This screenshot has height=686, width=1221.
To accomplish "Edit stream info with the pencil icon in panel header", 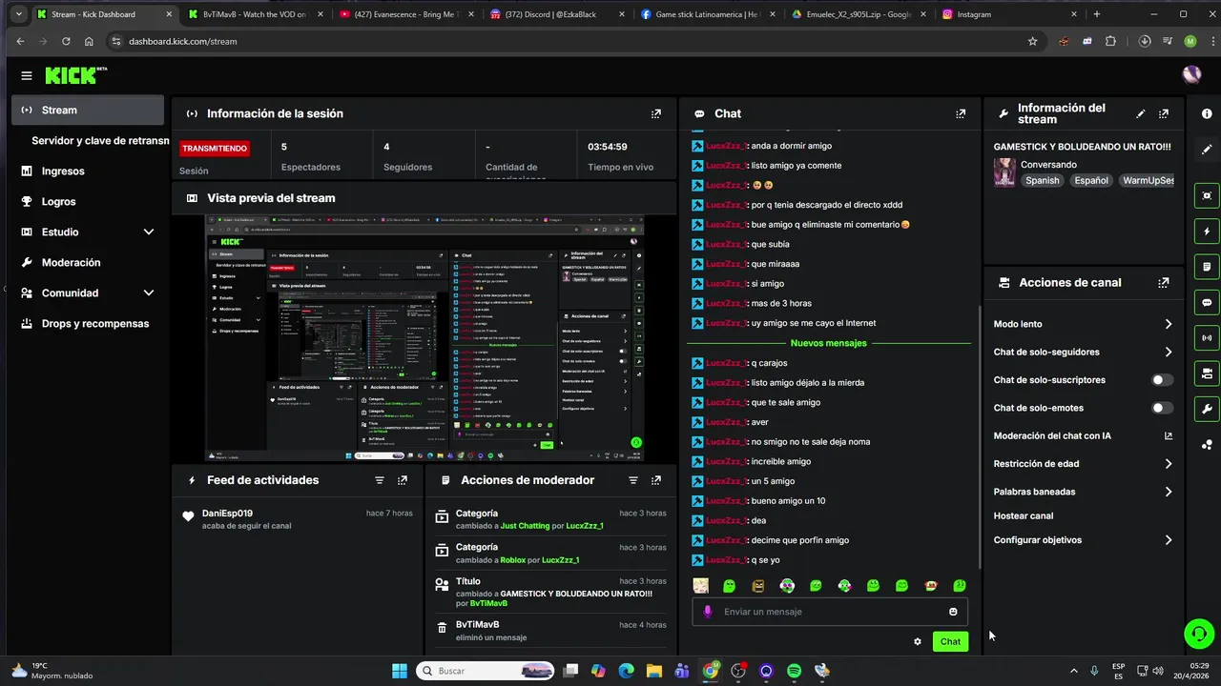I will (1141, 113).
